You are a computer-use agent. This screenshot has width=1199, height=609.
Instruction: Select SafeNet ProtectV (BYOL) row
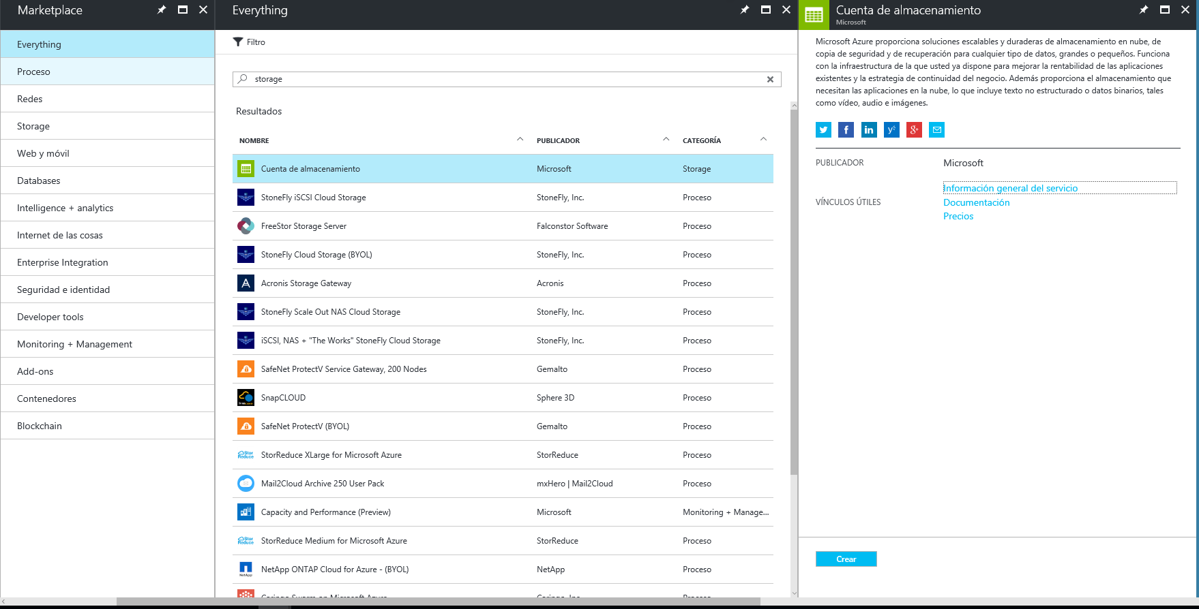503,426
